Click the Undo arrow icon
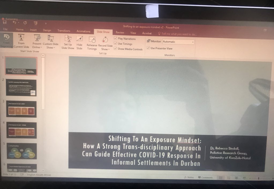Screen dimensions: 274x189 coord(14,22)
